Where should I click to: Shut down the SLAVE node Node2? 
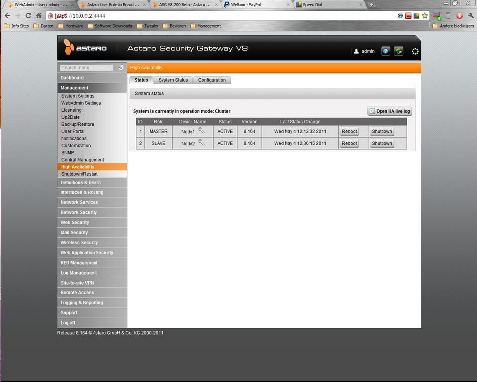pyautogui.click(x=382, y=143)
